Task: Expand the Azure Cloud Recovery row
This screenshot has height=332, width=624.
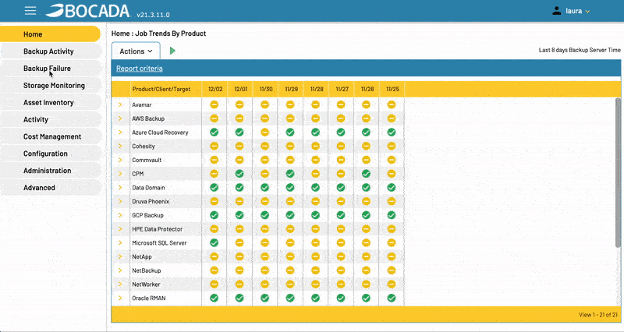Action: tap(120, 132)
